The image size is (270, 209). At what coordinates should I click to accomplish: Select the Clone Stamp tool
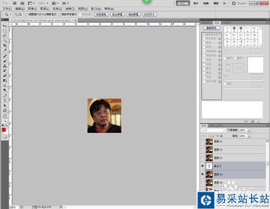(5, 66)
